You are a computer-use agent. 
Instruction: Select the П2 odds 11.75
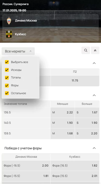75,81
